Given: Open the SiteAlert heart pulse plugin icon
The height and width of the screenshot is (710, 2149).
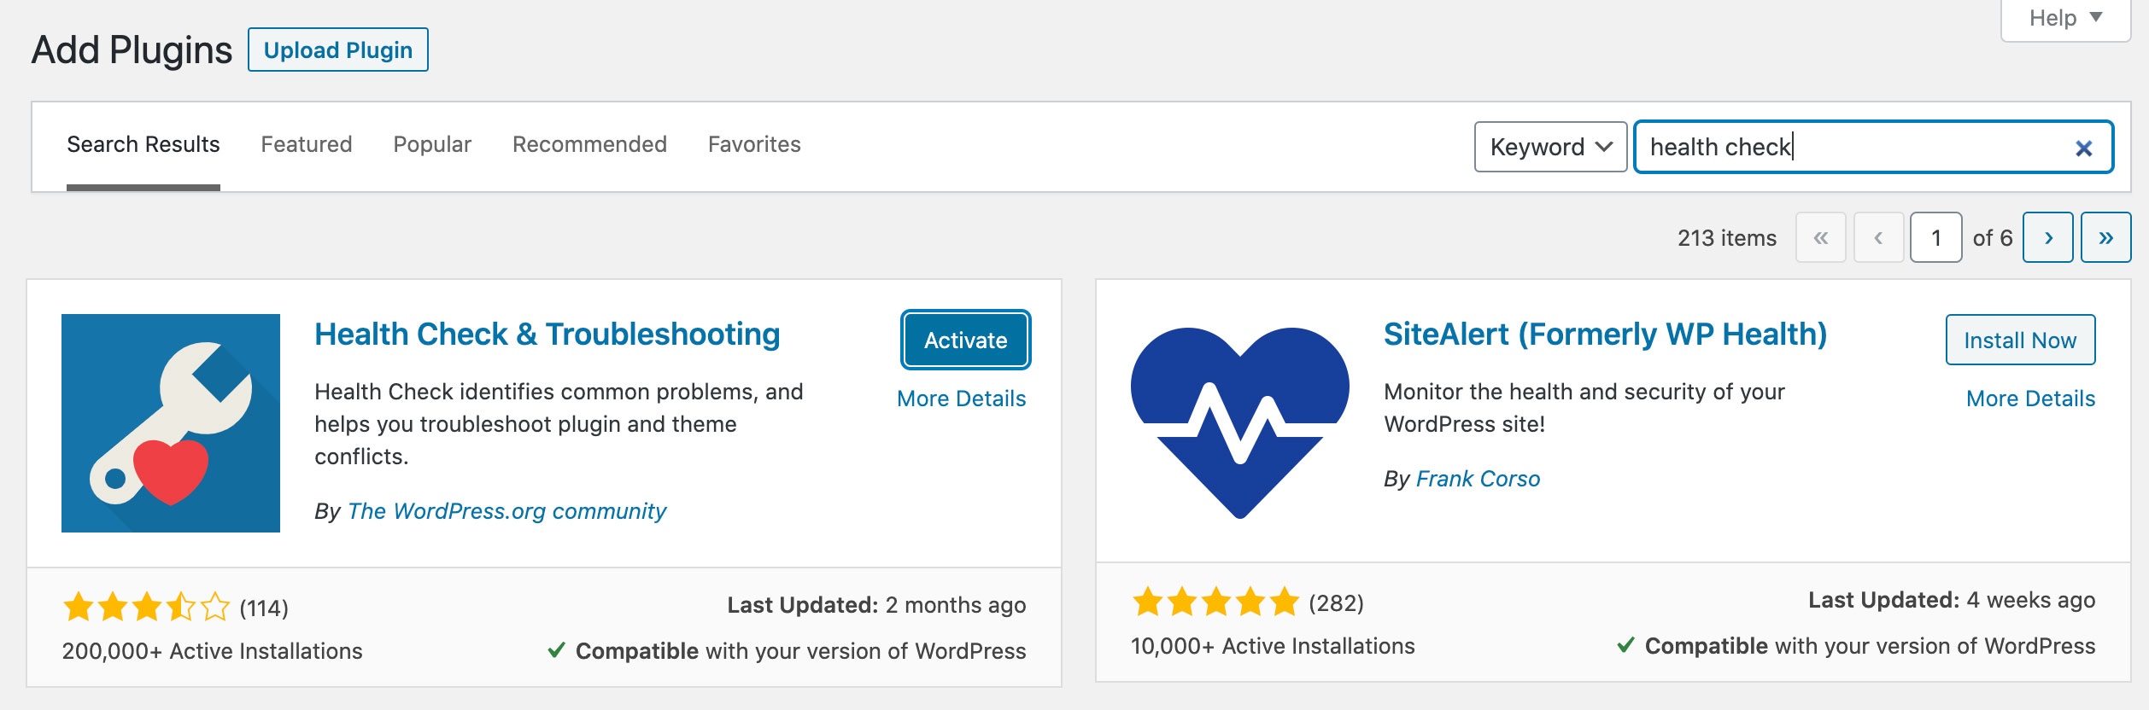Looking at the screenshot, I should click(x=1240, y=423).
